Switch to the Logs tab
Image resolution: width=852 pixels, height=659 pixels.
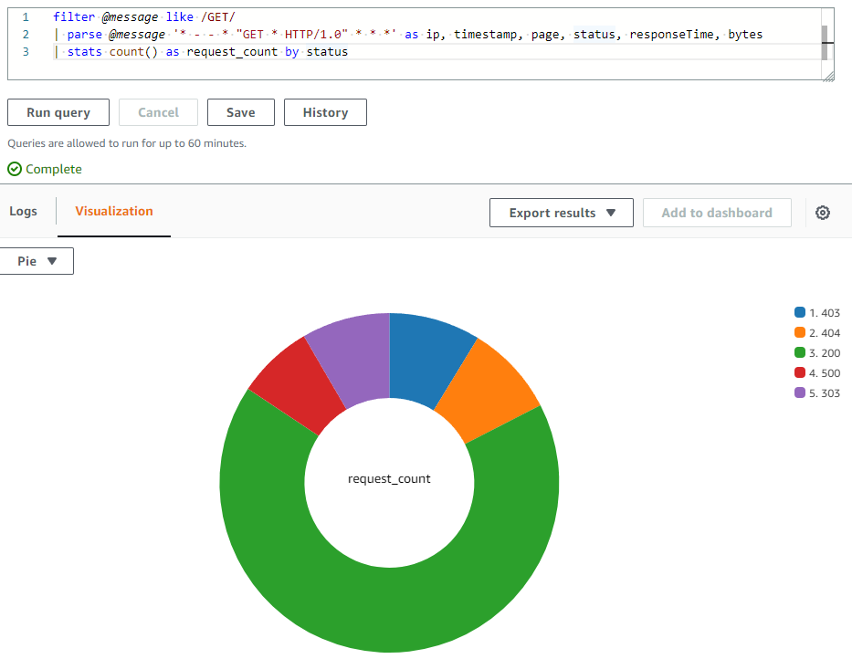coord(24,212)
